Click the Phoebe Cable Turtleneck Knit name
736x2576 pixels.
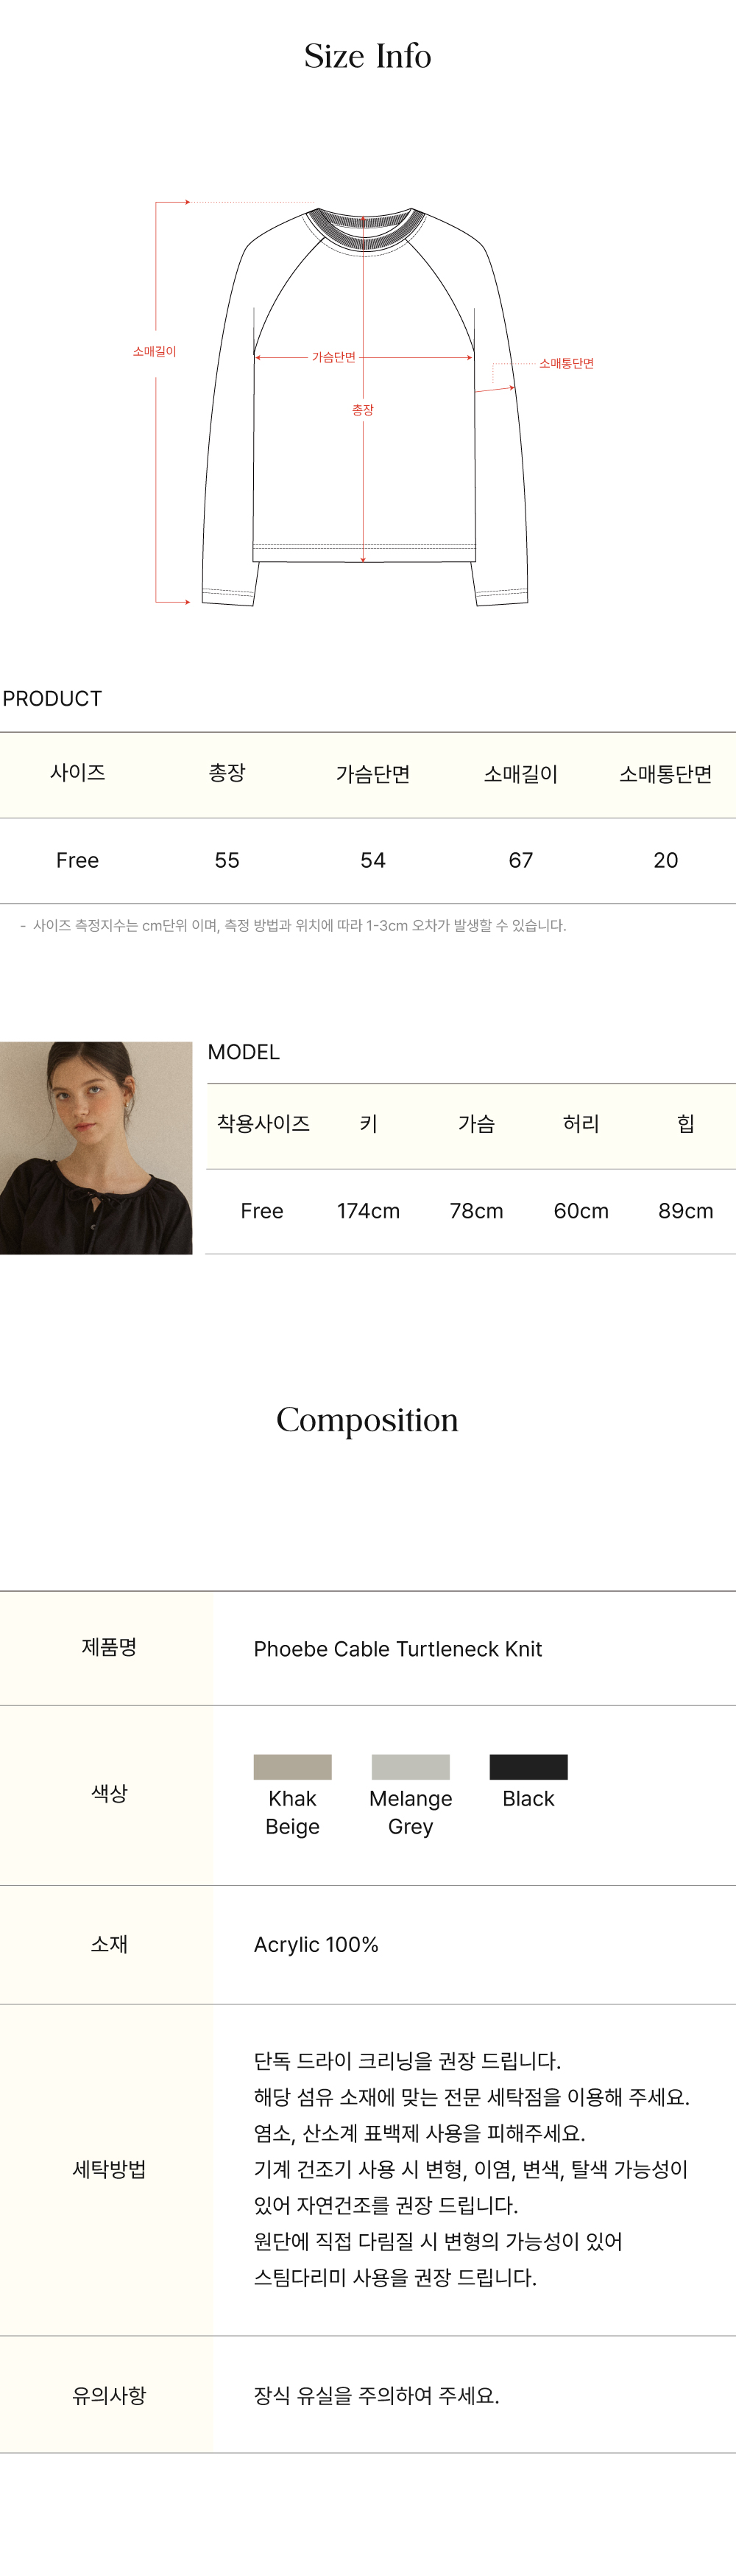tap(397, 1649)
